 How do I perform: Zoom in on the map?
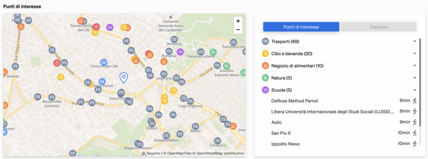point(238,21)
